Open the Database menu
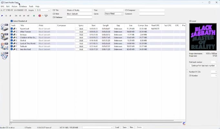 23,6
